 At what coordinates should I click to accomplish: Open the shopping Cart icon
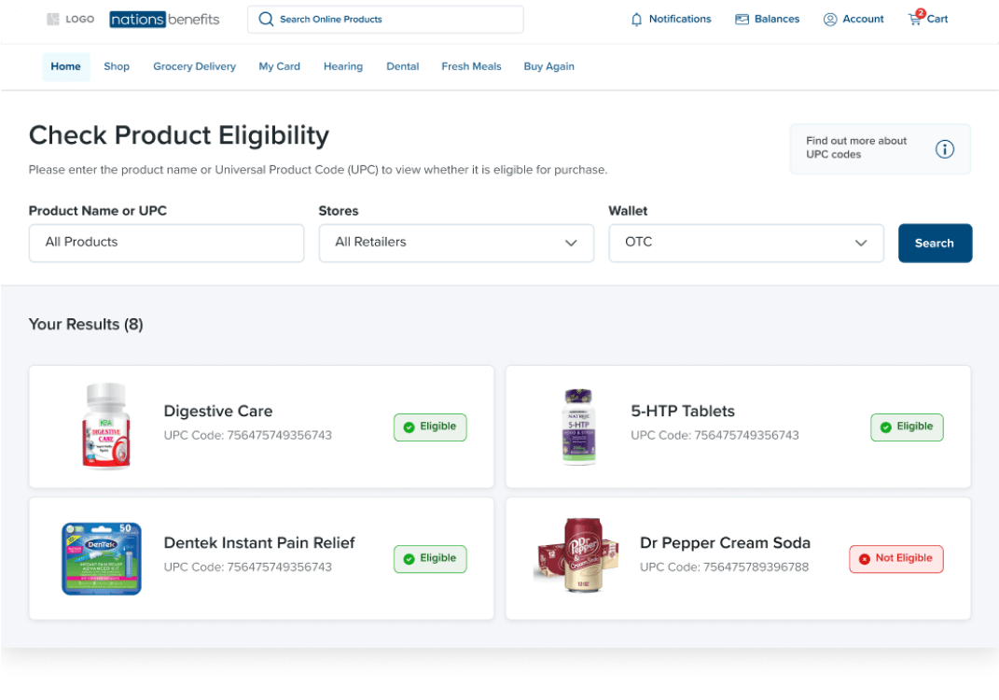(915, 20)
